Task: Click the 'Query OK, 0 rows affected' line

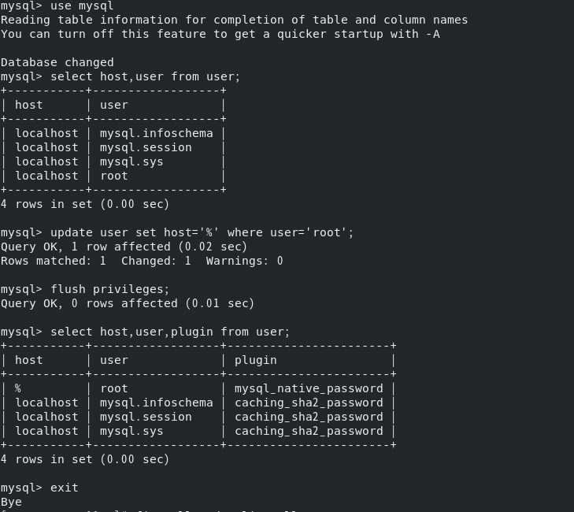Action: click(x=128, y=303)
